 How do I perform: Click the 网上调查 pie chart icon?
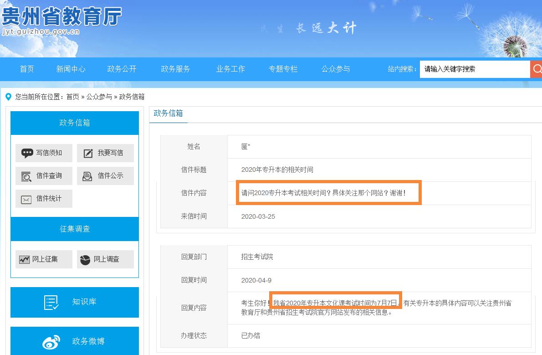(85, 260)
